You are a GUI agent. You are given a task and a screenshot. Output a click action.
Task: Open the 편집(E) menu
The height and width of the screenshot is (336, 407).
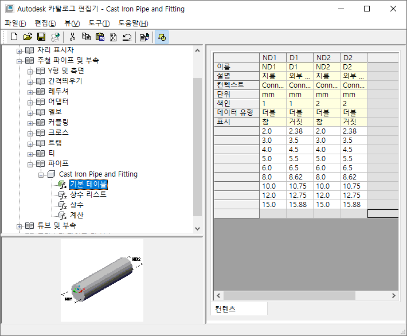coord(45,24)
